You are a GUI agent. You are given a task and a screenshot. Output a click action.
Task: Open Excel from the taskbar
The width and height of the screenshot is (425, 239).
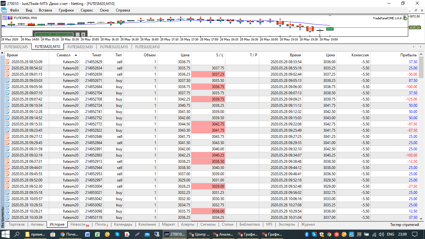[x=97, y=234]
